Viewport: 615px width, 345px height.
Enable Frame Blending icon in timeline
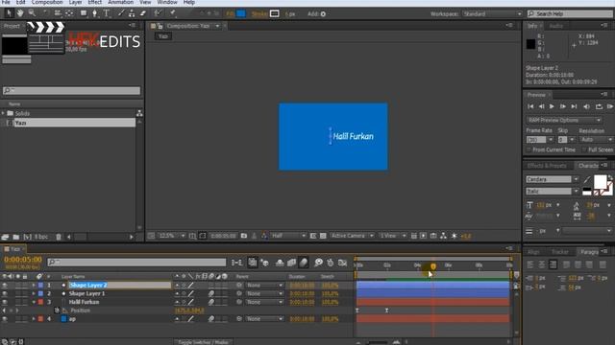[291, 263]
